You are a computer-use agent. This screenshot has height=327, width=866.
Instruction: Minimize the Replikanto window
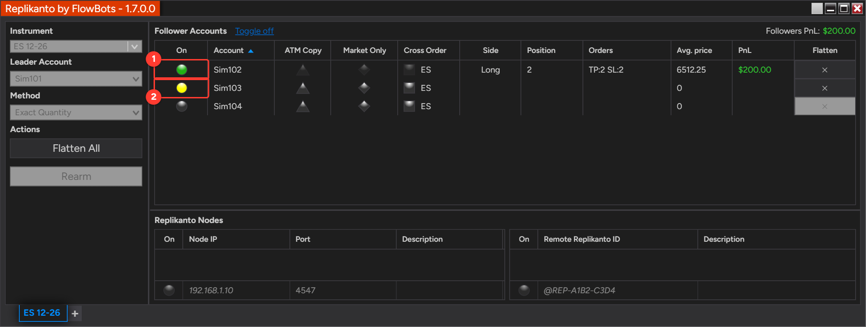pos(830,8)
